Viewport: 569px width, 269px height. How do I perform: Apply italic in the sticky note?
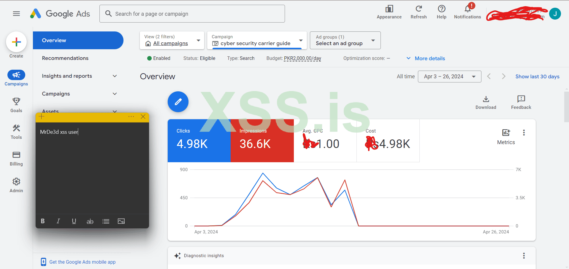pos(58,221)
